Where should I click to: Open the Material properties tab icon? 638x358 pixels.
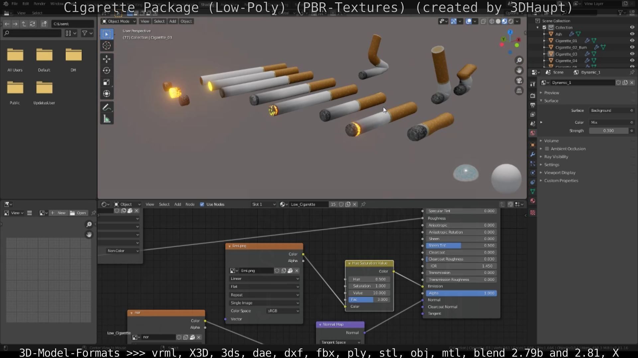tap(533, 201)
